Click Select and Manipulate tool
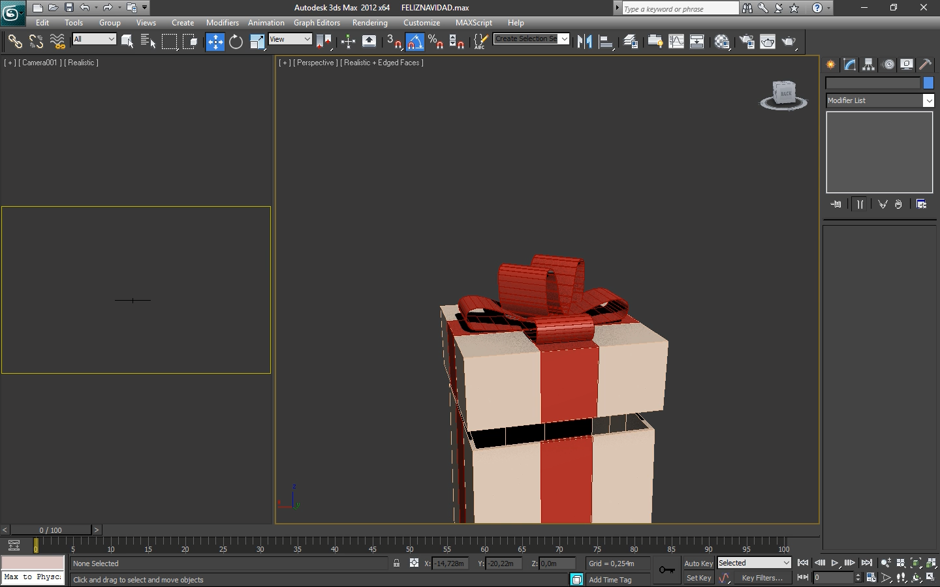 [348, 42]
